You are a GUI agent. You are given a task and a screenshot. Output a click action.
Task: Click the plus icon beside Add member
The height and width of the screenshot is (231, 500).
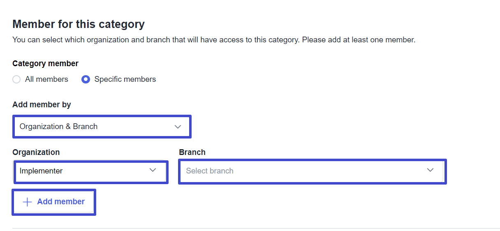(x=27, y=202)
